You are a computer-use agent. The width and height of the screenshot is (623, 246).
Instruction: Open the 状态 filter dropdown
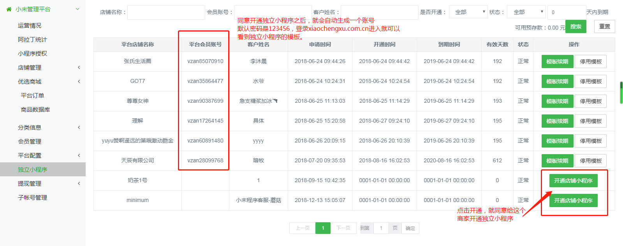tap(526, 12)
